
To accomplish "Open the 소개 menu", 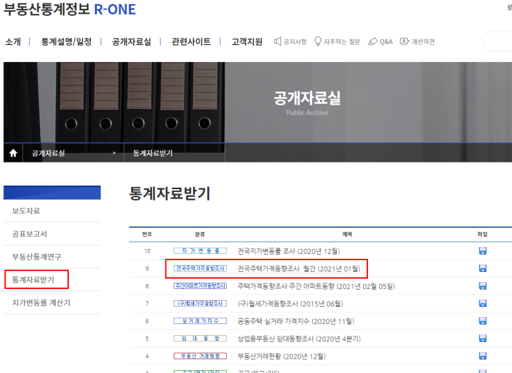I will tap(13, 42).
